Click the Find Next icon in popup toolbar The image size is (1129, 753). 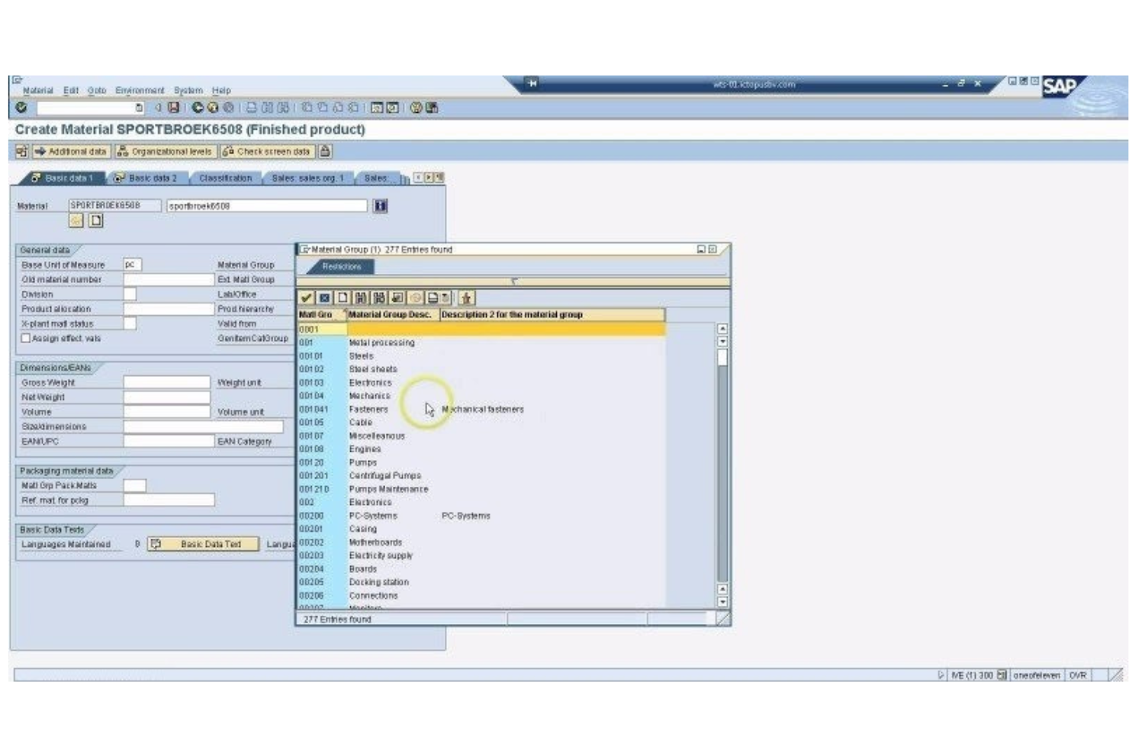(x=379, y=298)
